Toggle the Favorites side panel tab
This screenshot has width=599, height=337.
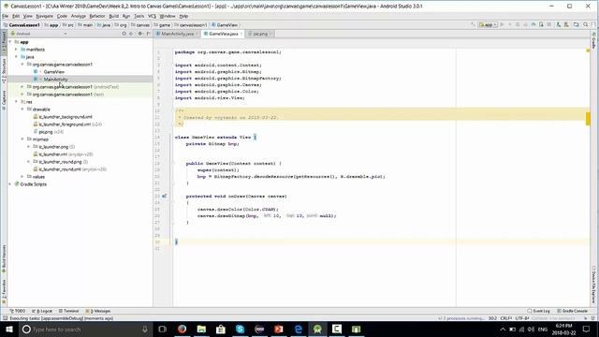tap(4, 292)
